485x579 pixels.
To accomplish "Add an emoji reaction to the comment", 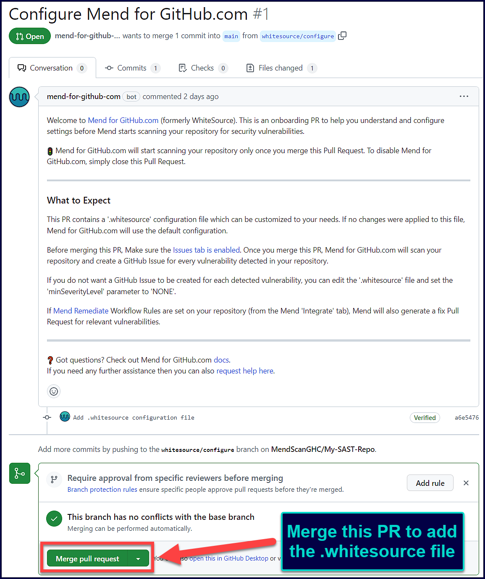I will coord(54,391).
